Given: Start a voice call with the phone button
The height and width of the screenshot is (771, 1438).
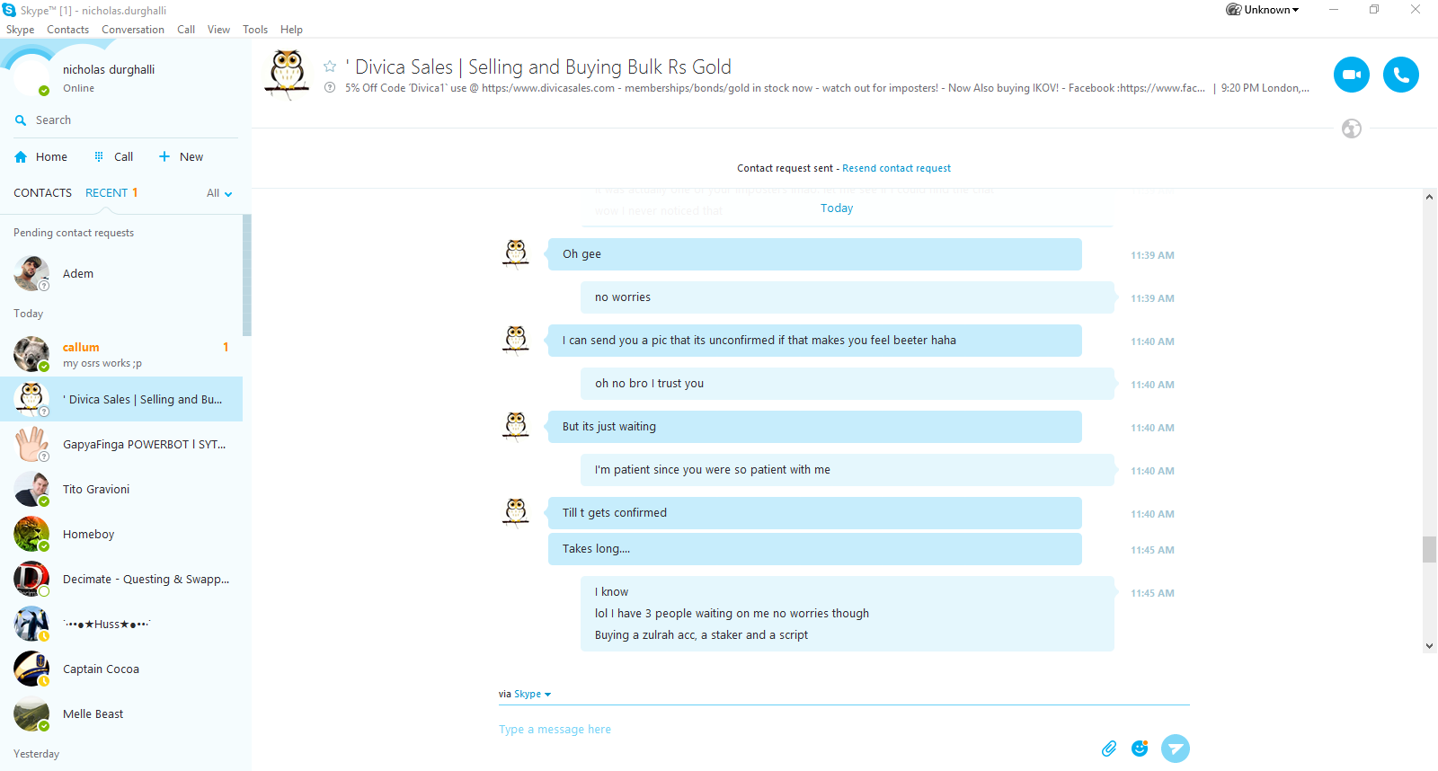Looking at the screenshot, I should [x=1400, y=75].
